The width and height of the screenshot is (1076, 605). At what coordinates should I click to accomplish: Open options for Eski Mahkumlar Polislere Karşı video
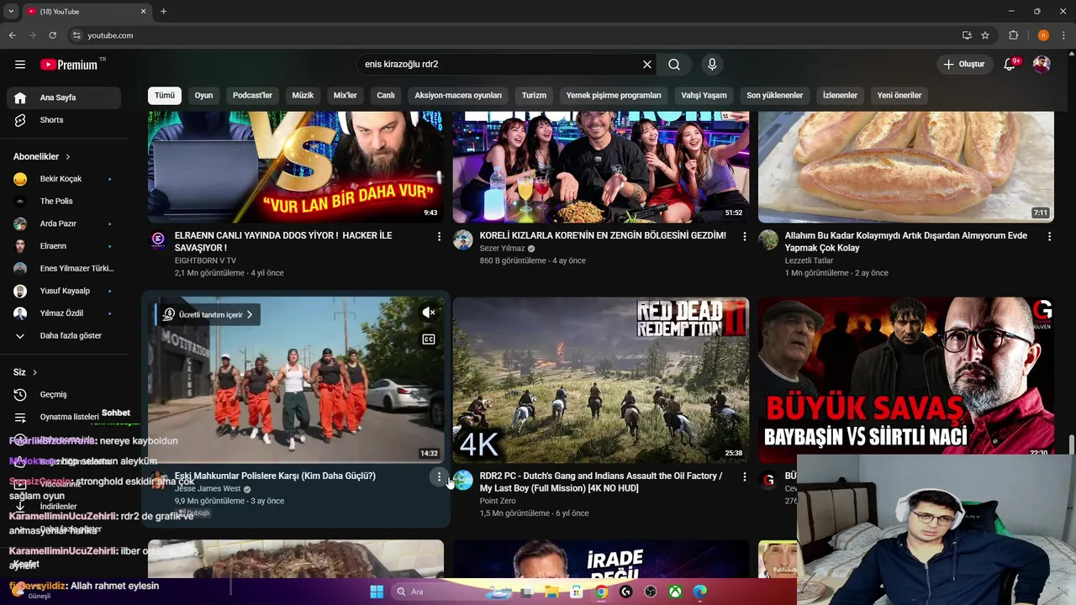[438, 476]
